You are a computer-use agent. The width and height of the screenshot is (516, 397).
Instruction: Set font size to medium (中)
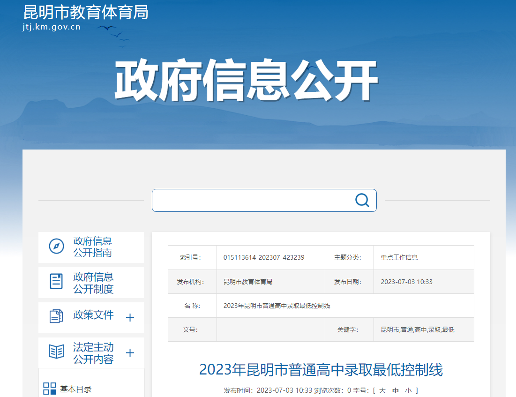coord(396,390)
